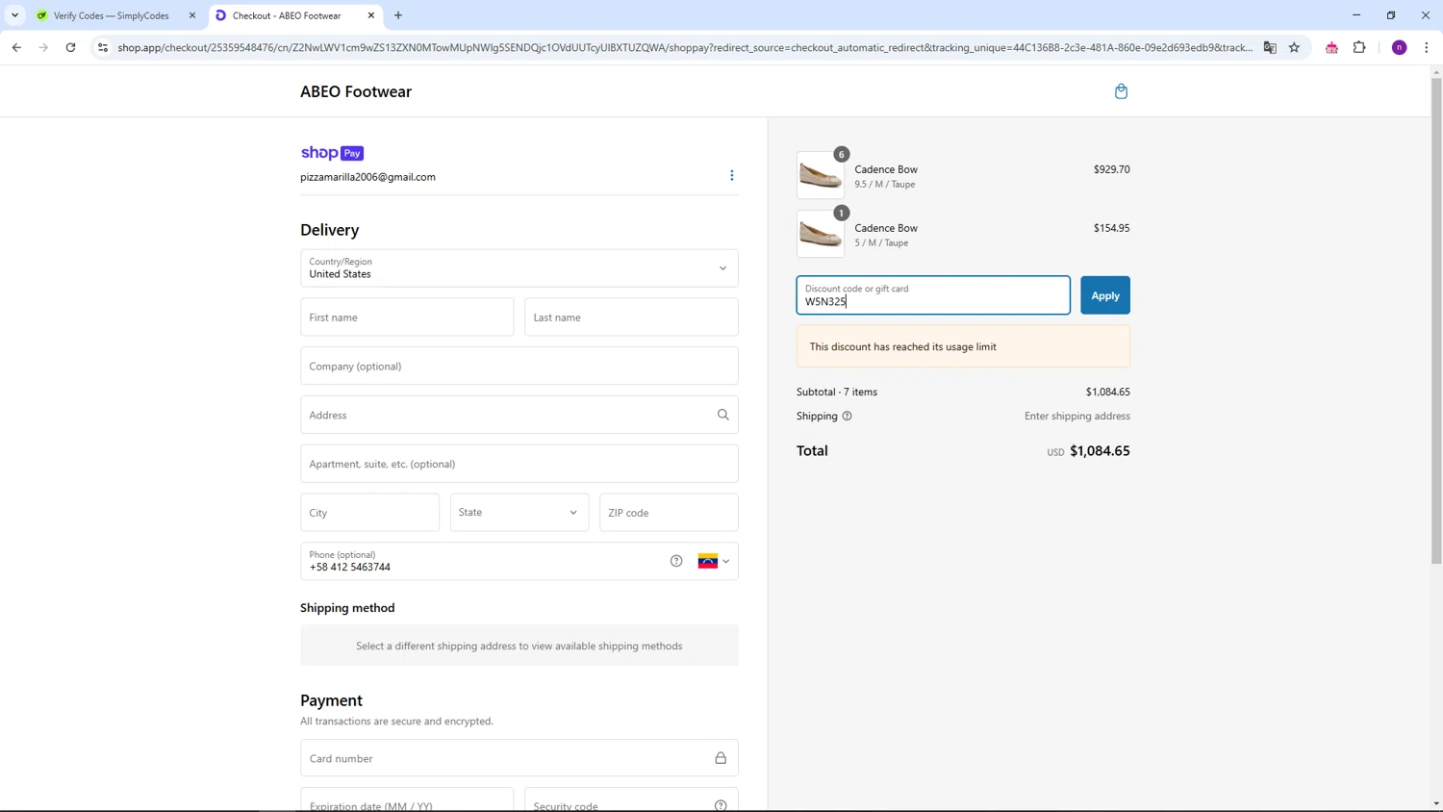
Task: Open the Shop Pay account options menu
Action: (731, 175)
